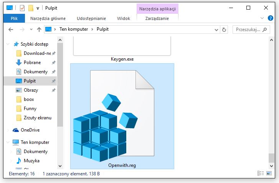Image resolution: width=279 pixels, height=183 pixels.
Task: Open pinned Dokumenty under Szybki dostęp
Action: pyautogui.click(x=36, y=72)
